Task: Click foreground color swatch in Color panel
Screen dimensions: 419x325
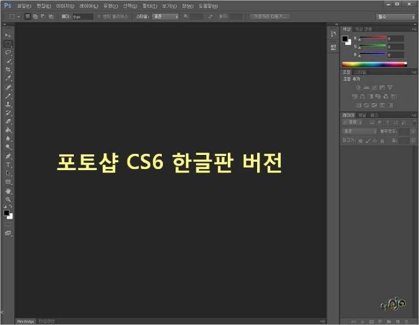Action: click(345, 39)
